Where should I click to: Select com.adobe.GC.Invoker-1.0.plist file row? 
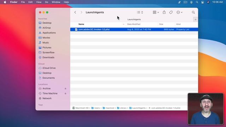[x=134, y=29]
